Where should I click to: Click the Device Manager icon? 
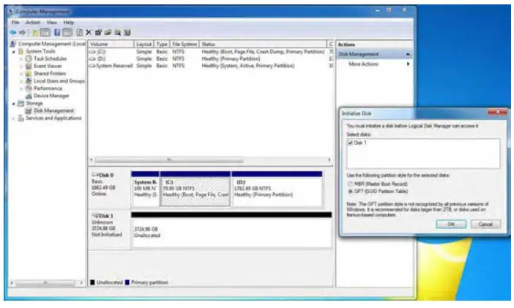coord(29,96)
